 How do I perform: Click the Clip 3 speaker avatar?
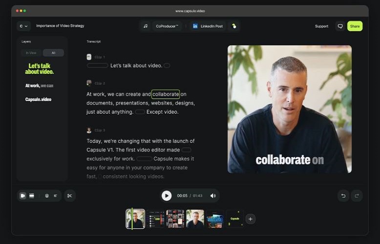pos(89,130)
